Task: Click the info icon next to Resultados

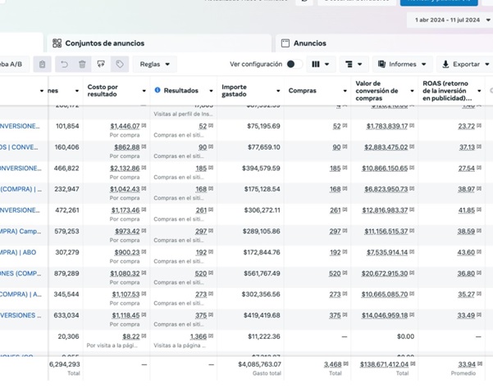Action: click(x=157, y=90)
